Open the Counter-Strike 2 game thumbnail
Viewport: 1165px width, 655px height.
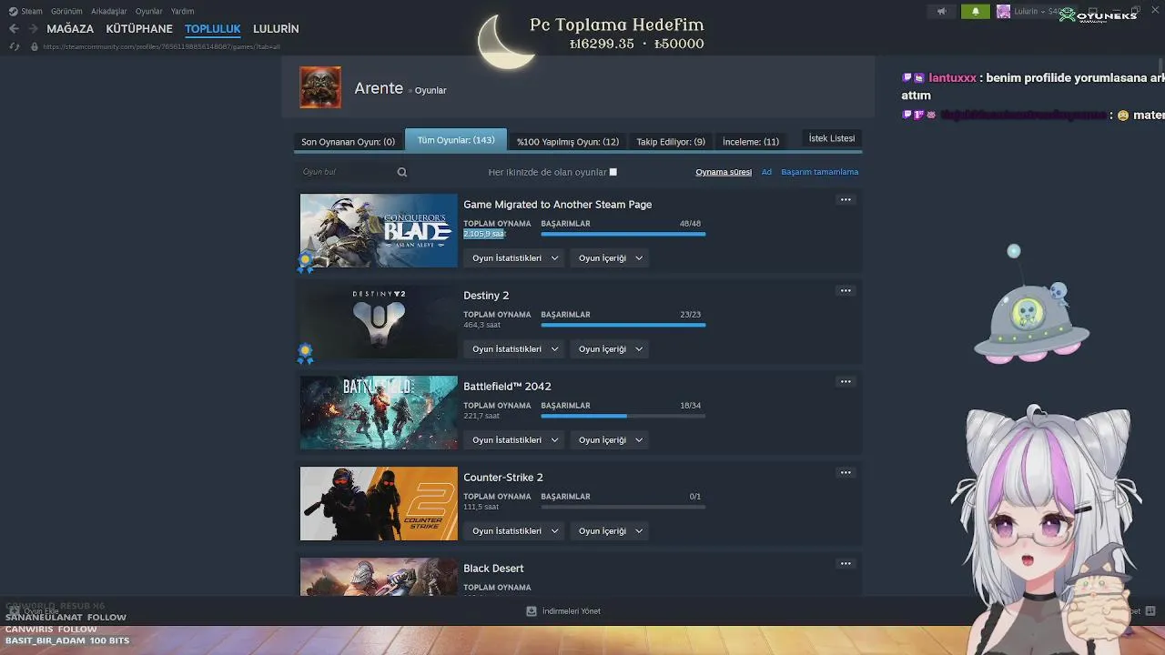[379, 503]
